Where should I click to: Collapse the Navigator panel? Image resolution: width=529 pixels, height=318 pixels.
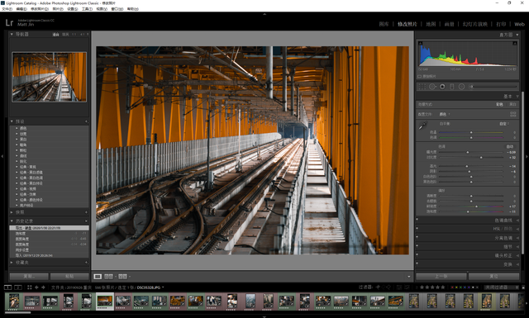click(12, 34)
